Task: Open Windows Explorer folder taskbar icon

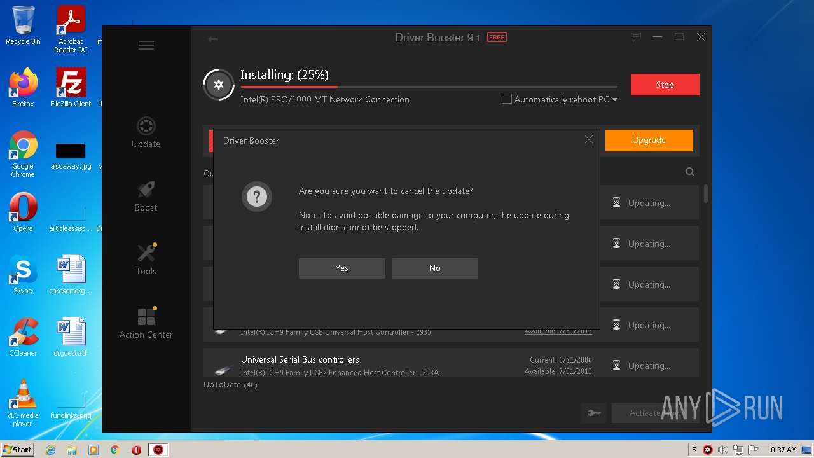Action: (72, 450)
